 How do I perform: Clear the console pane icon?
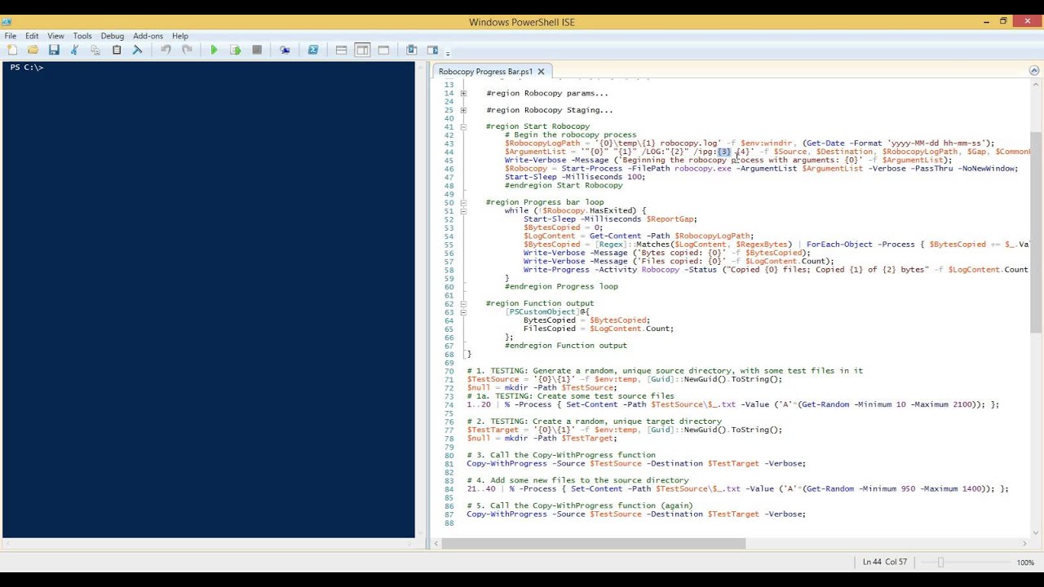point(137,50)
